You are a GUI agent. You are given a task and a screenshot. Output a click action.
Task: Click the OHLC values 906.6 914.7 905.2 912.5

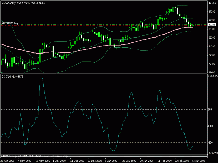(x=31, y=3)
